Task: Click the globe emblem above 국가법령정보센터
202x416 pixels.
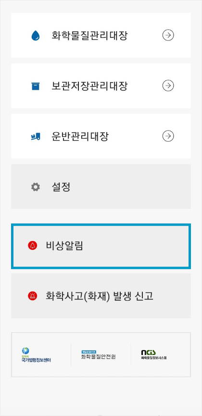Action: [x=25, y=351]
